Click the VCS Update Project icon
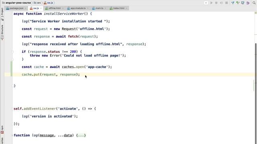Image resolution: width=257 pixels, height=144 pixels. [233, 3]
